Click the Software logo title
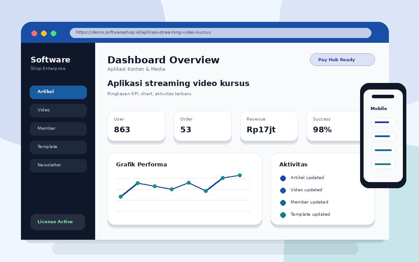419x262 pixels. [50, 59]
